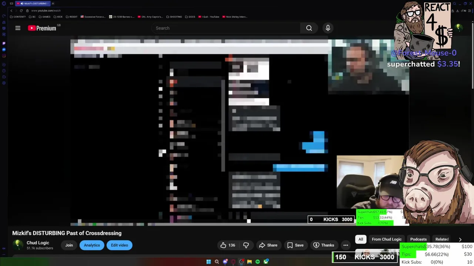Open Messenger in Opera sidebar
474x266 pixels.
tap(4, 50)
